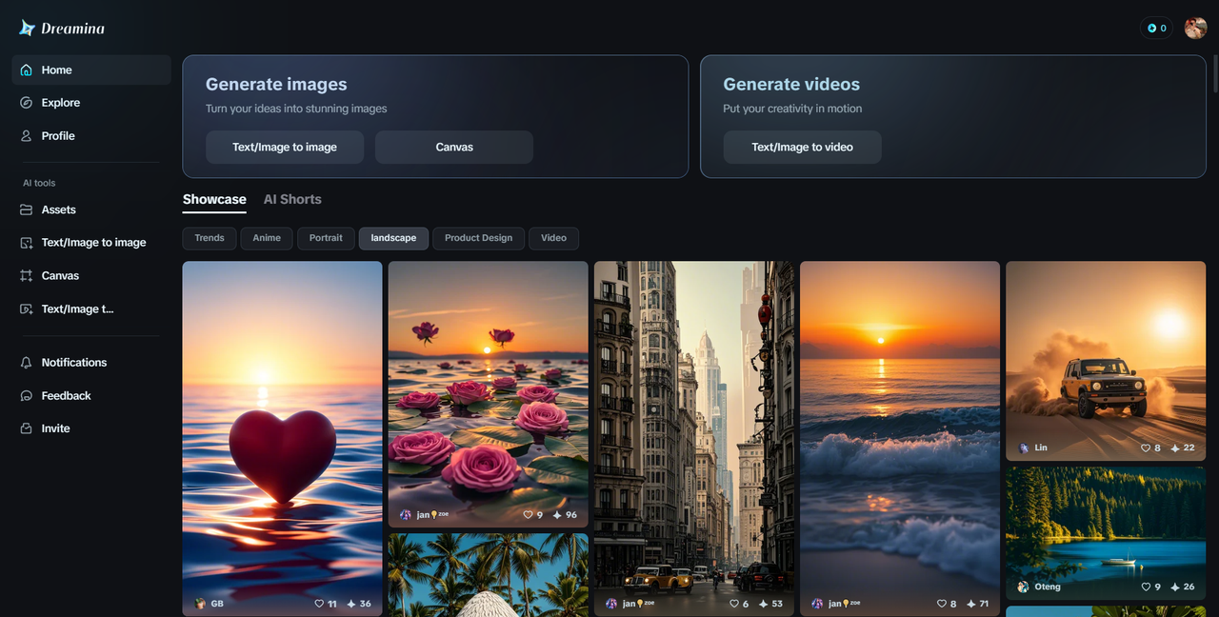1219x617 pixels.
Task: Click the Assets folder icon
Action: pyautogui.click(x=26, y=209)
